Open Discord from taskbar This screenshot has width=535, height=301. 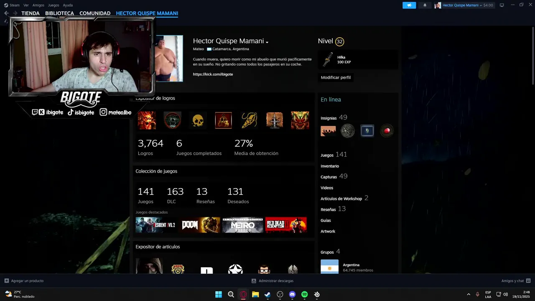[292, 294]
